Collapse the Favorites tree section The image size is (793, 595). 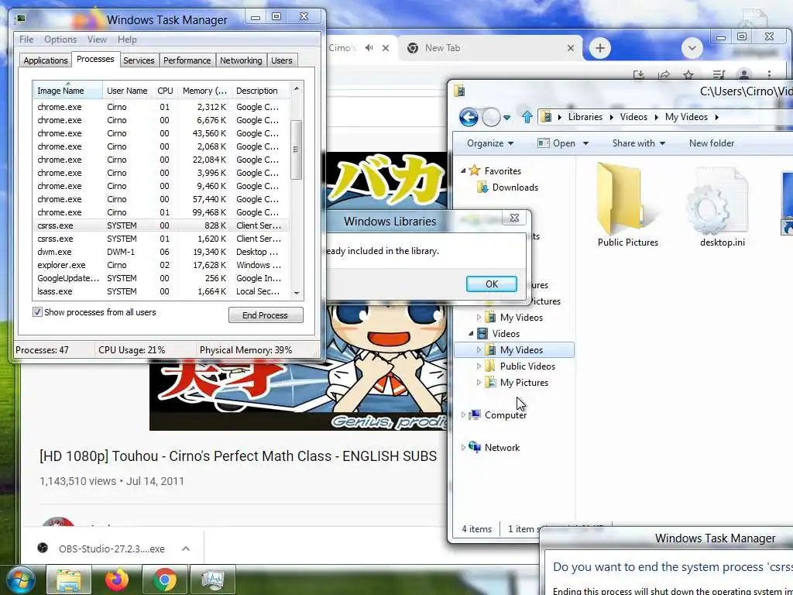point(463,171)
